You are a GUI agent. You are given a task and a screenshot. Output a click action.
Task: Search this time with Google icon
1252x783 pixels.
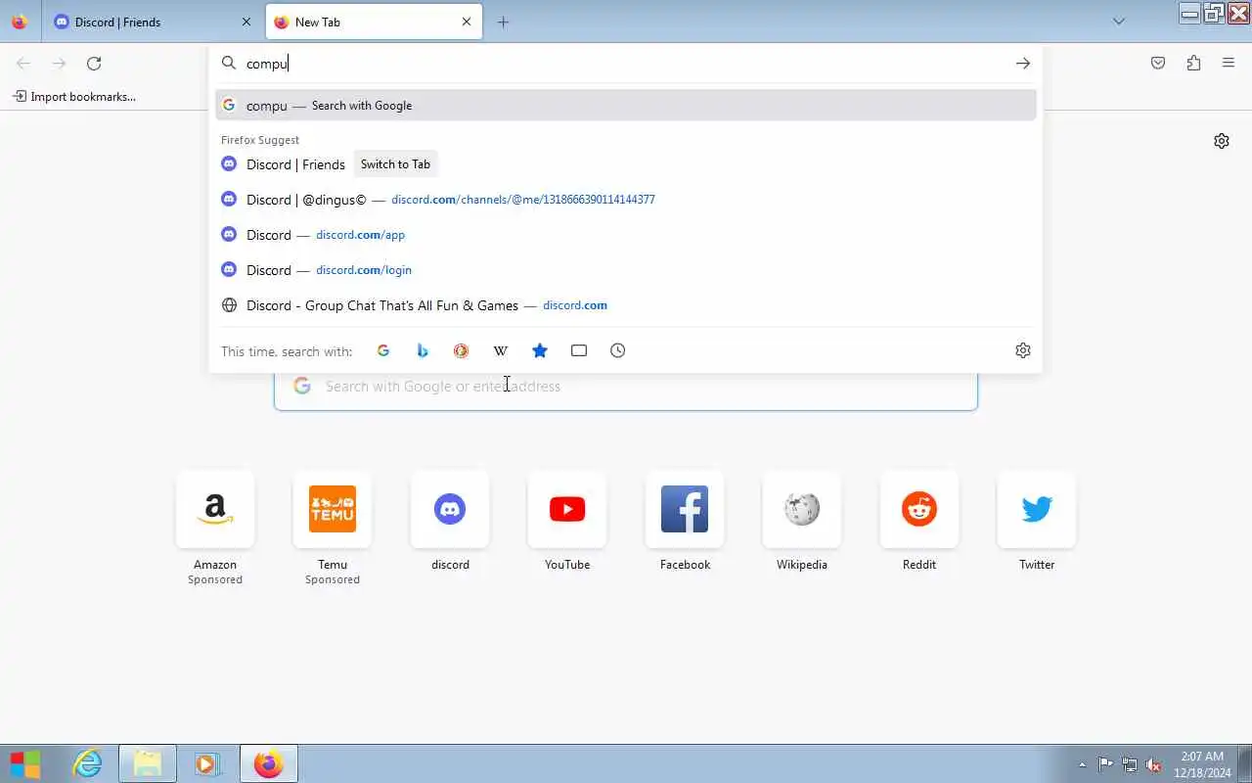[x=383, y=350]
